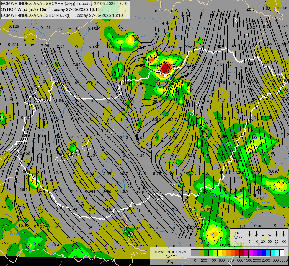Click the 10 m/s wind arrow in legend
Image resolution: width=289 pixels, height=266 pixels.
click(256, 234)
